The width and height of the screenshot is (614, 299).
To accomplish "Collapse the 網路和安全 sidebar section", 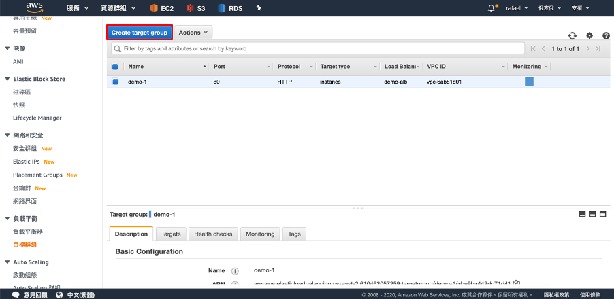I will click(x=7, y=135).
